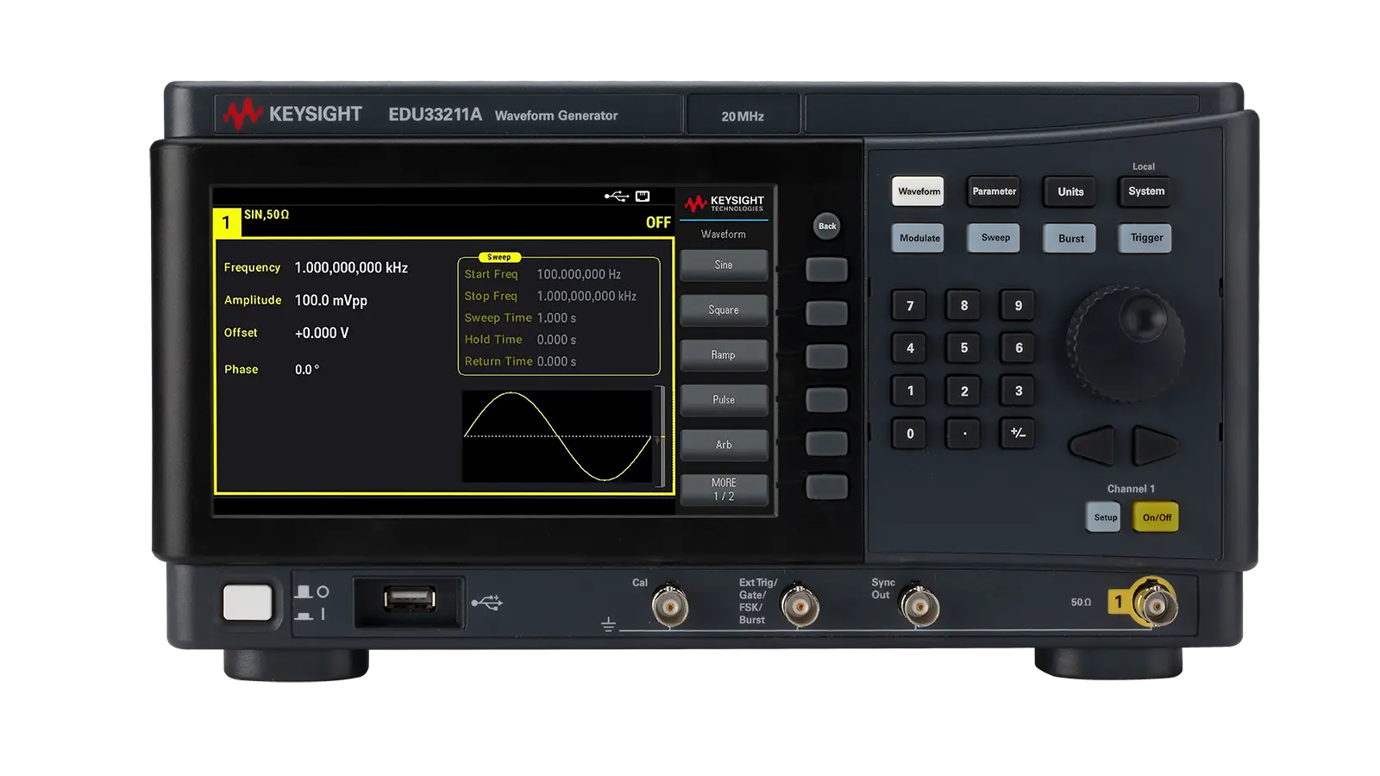Viewport: 1380px width, 776px height.
Task: Click the sine waveform preview graph
Action: coord(558,436)
